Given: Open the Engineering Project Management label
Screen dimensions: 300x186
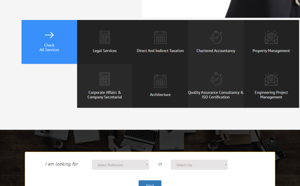Looking at the screenshot, I should click(x=271, y=95).
